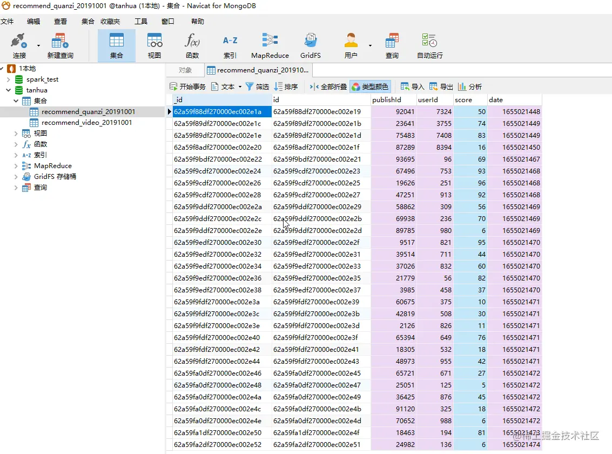
Task: Expand the spark_test database
Action: pos(9,79)
